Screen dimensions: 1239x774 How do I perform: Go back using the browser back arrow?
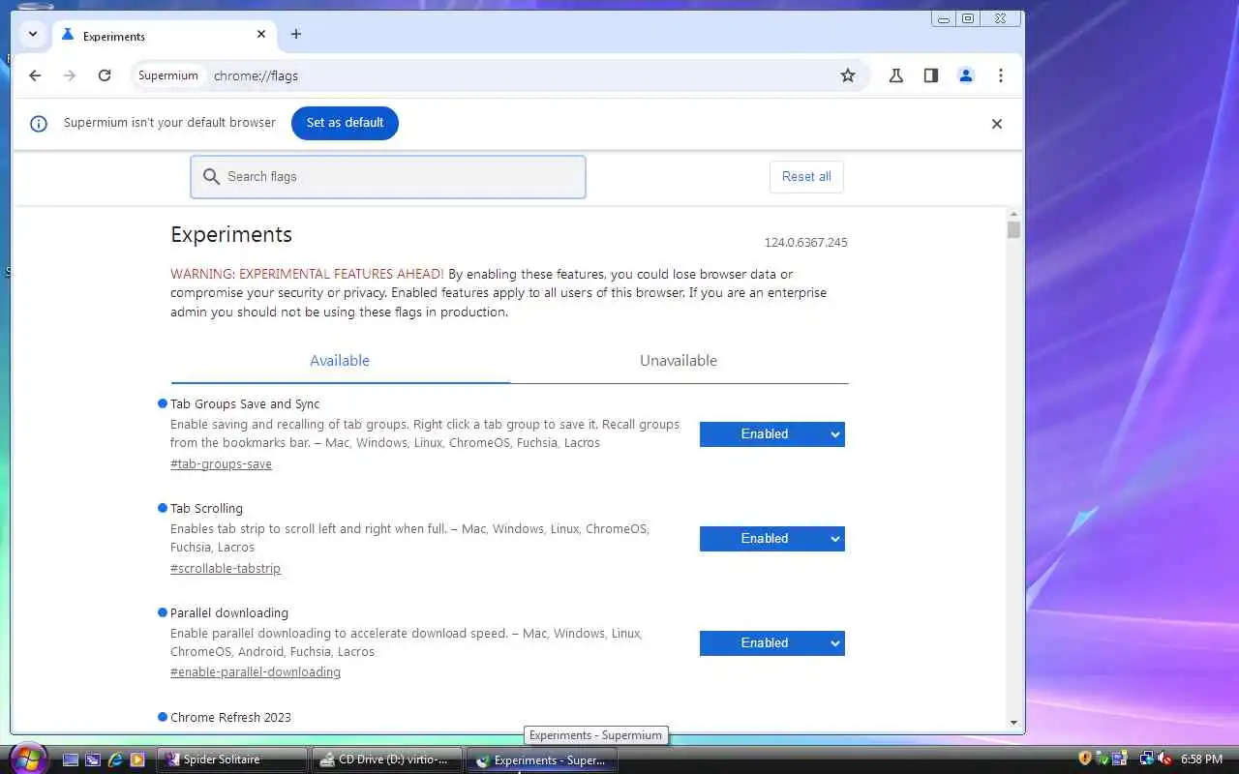pyautogui.click(x=35, y=75)
